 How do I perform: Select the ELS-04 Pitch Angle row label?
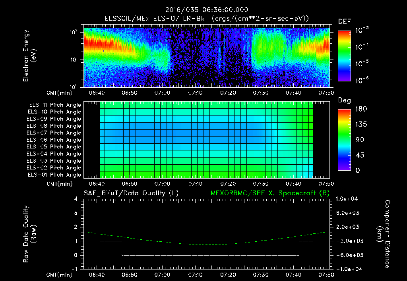[x=54, y=154]
